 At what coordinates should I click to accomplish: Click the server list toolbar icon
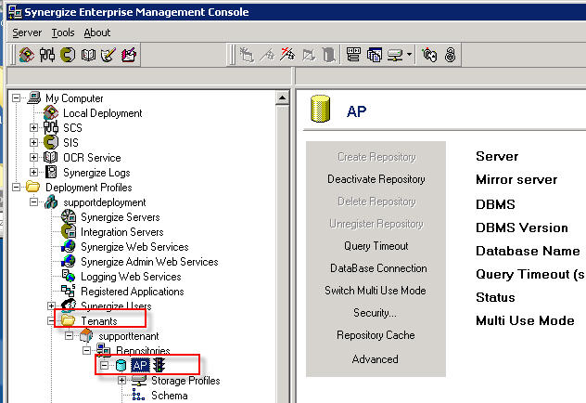pyautogui.click(x=353, y=55)
